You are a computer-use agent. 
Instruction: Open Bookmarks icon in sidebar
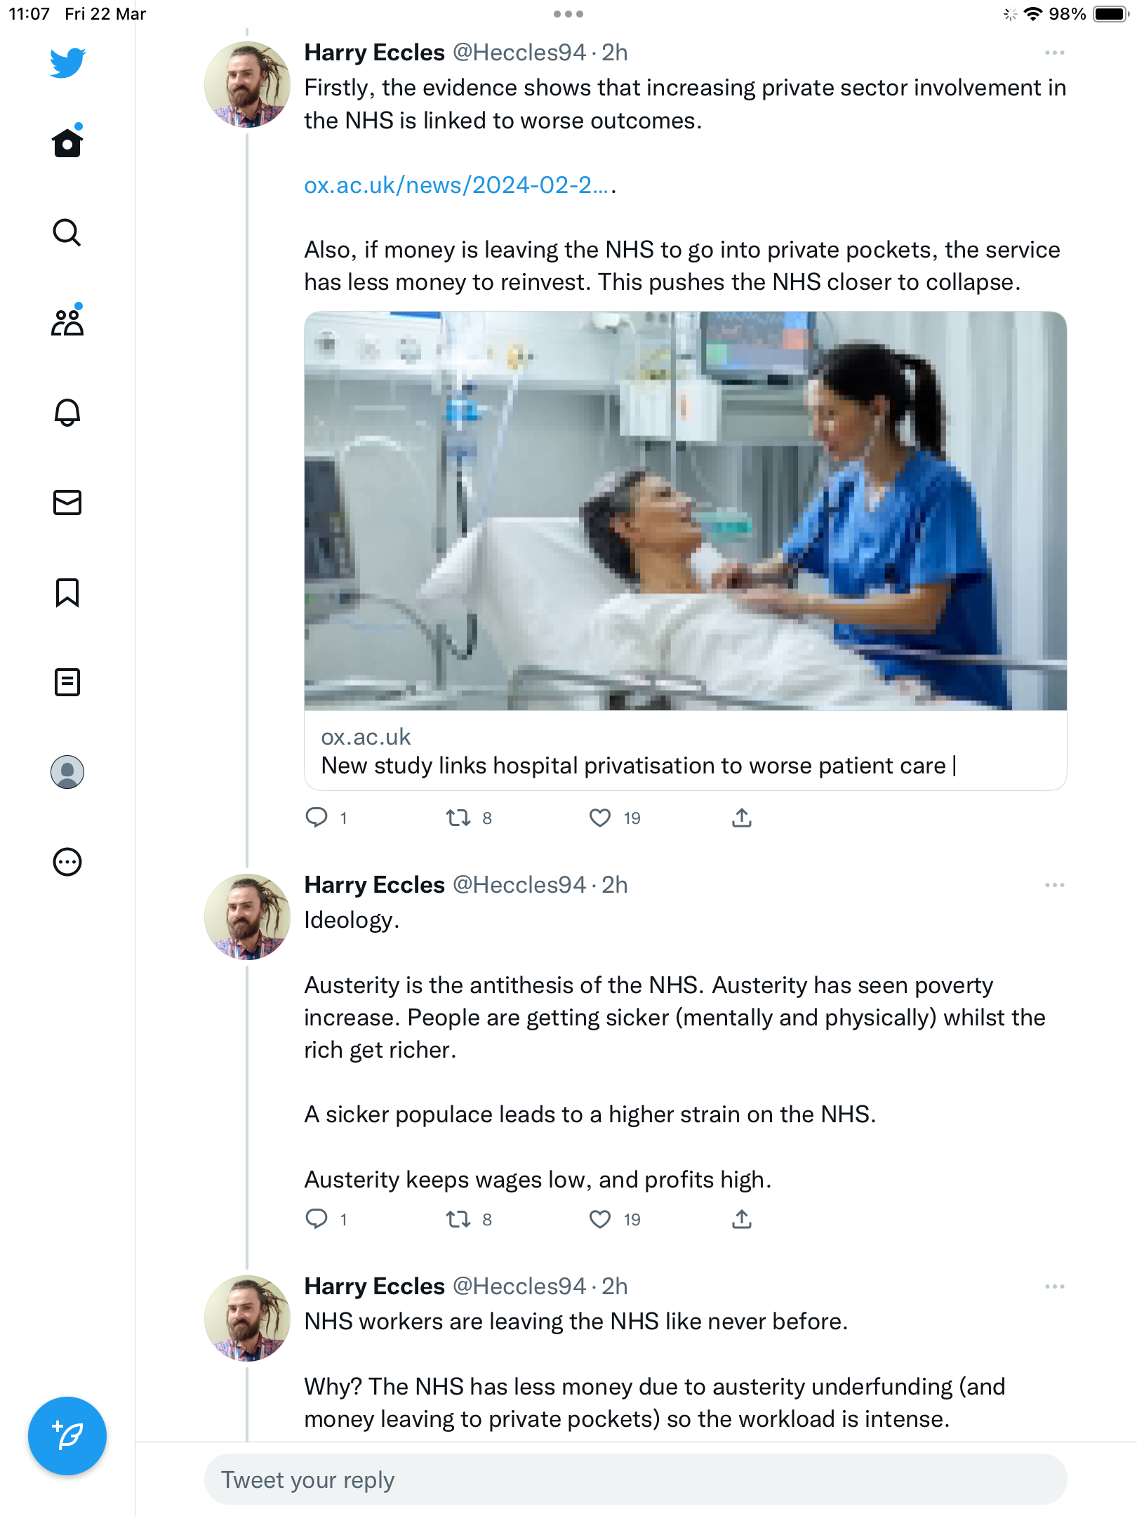[x=67, y=592]
